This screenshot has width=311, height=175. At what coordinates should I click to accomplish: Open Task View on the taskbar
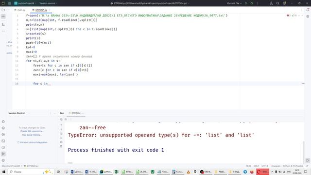point(58,172)
